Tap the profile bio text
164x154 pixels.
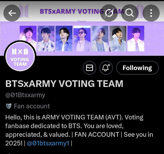click(x=79, y=130)
